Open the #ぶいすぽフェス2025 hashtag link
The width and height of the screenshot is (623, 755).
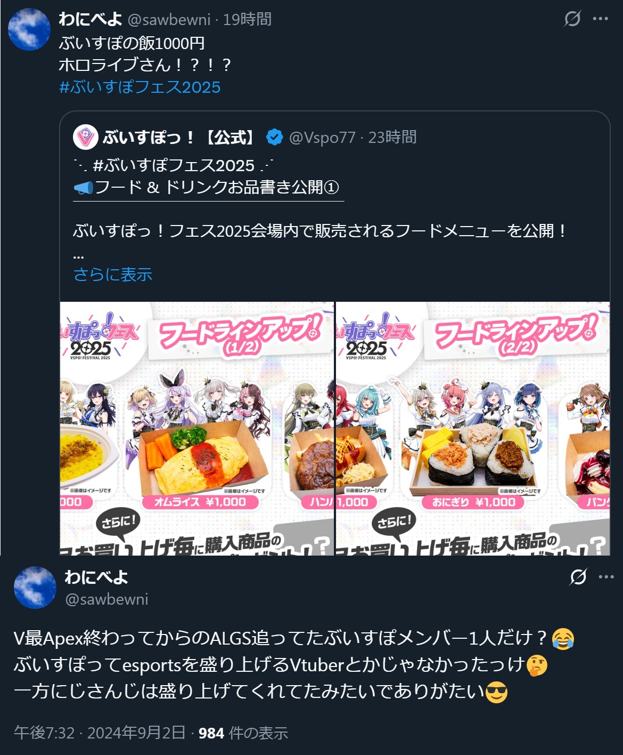click(x=140, y=87)
